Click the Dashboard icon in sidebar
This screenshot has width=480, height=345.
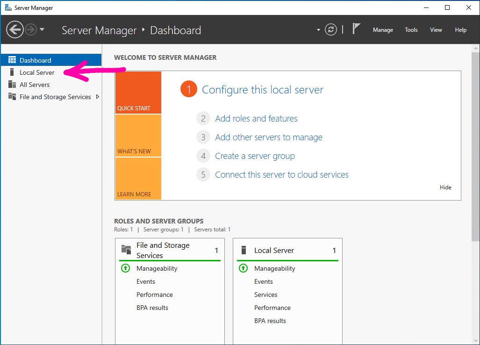pos(12,60)
